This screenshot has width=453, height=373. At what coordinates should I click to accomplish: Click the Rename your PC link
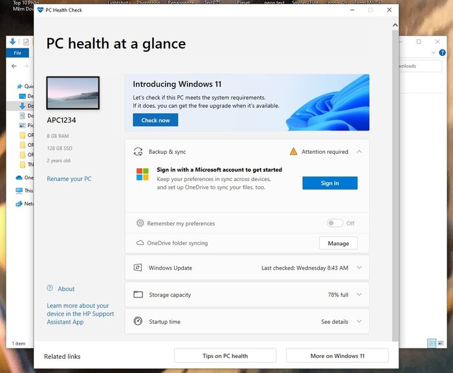click(x=69, y=178)
